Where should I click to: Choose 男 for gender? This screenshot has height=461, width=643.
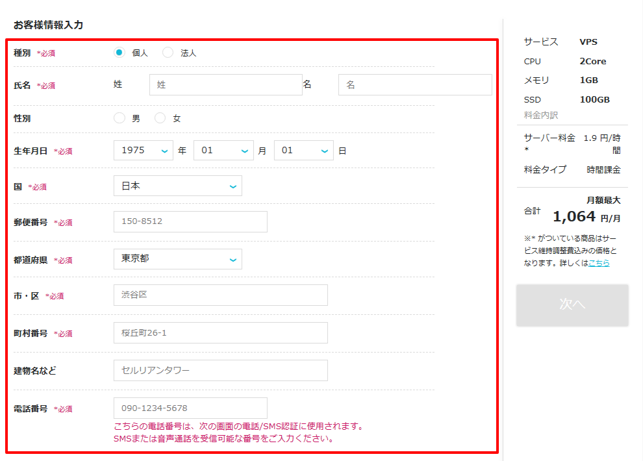point(119,118)
